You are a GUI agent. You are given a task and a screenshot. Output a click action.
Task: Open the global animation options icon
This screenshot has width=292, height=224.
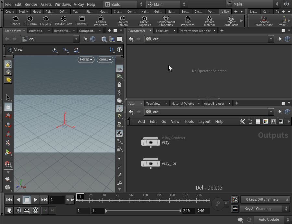tap(9, 210)
